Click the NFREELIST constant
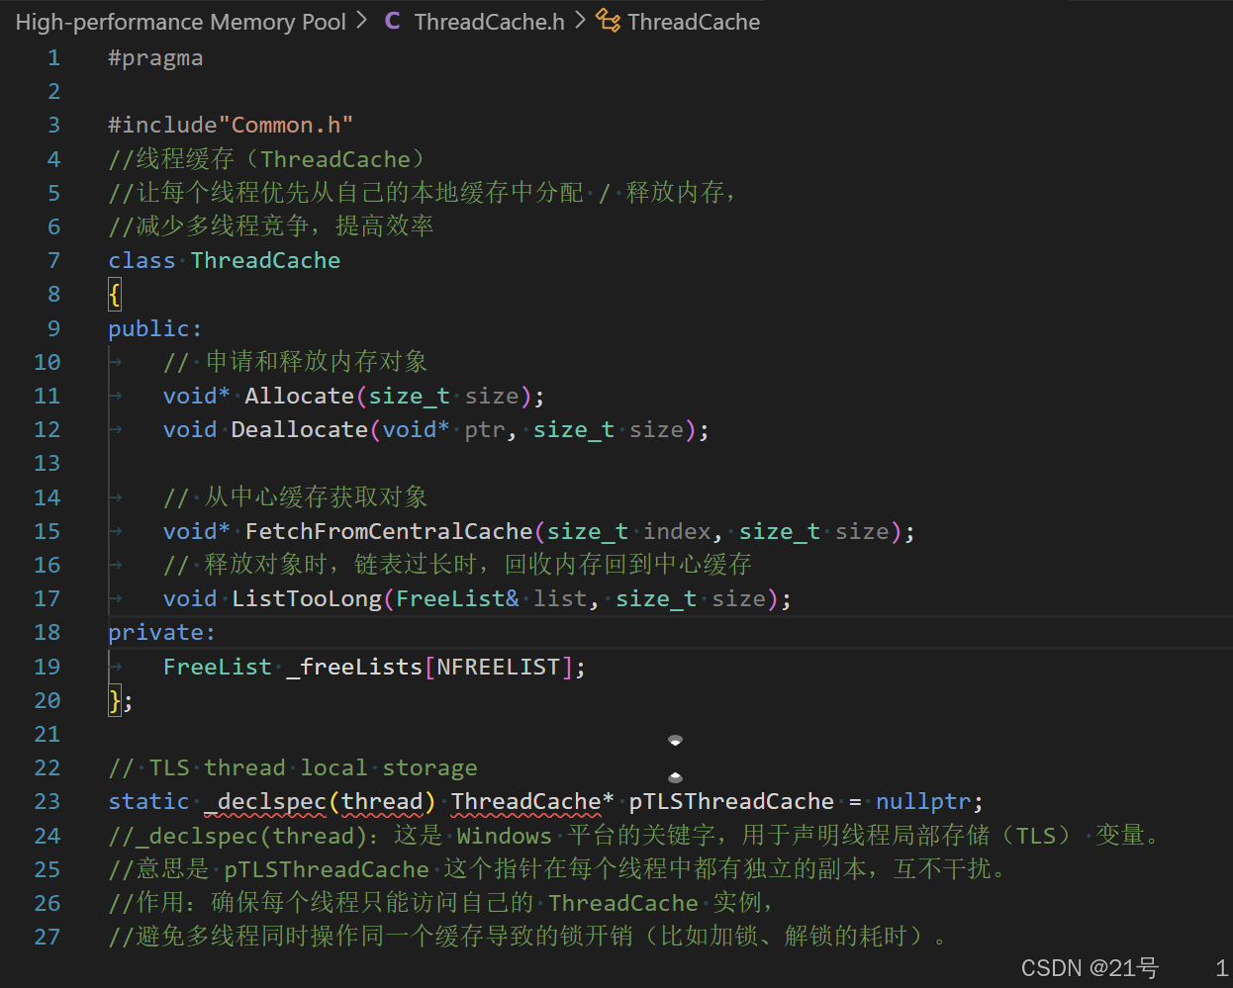Screen dimensions: 1233x988 click(499, 667)
